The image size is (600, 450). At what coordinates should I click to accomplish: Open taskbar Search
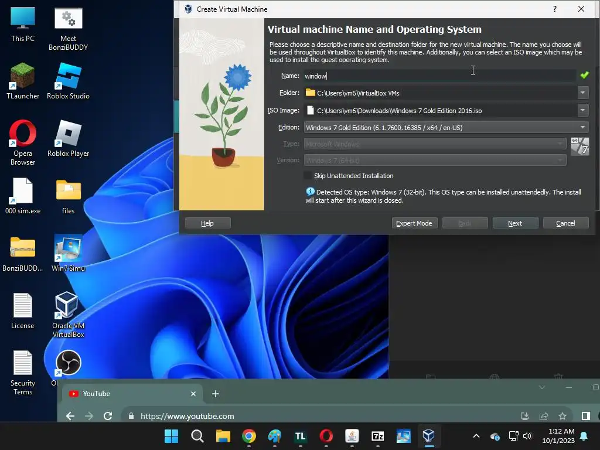[197, 436]
